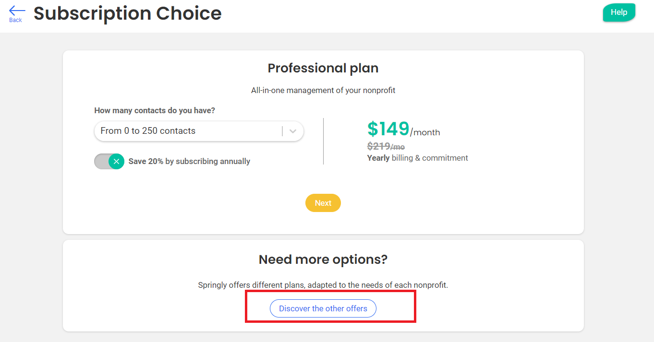Open the Help button
This screenshot has width=654, height=342.
click(619, 12)
